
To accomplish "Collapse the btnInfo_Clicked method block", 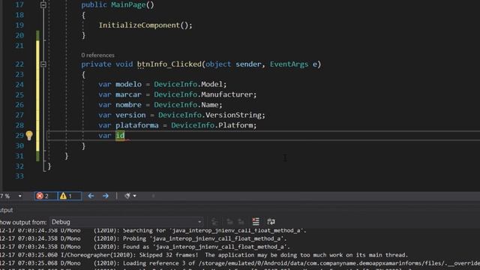I will (x=43, y=64).
